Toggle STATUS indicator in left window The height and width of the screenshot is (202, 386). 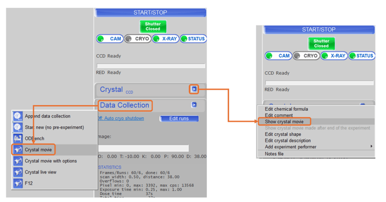click(x=193, y=39)
